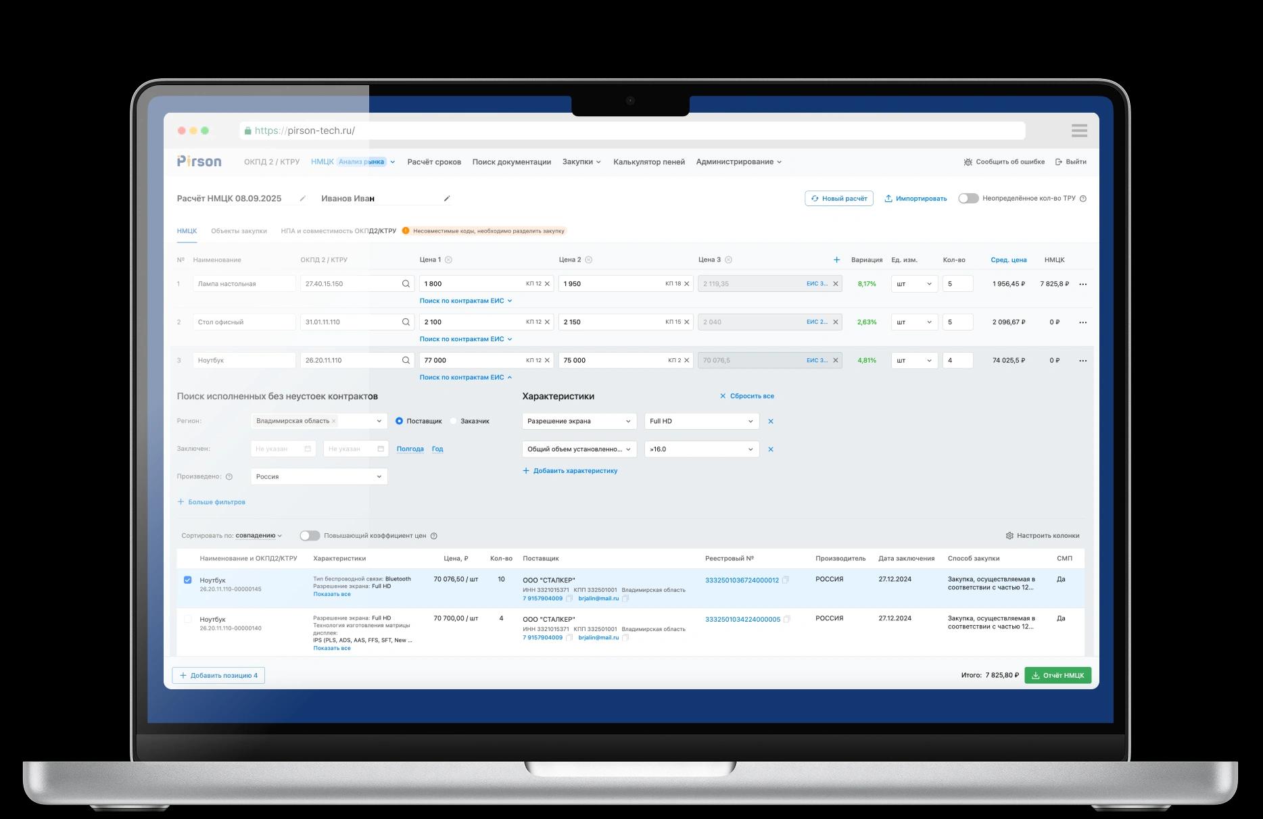Click the Новый расчёт button
Image resolution: width=1263 pixels, height=819 pixels.
(839, 199)
